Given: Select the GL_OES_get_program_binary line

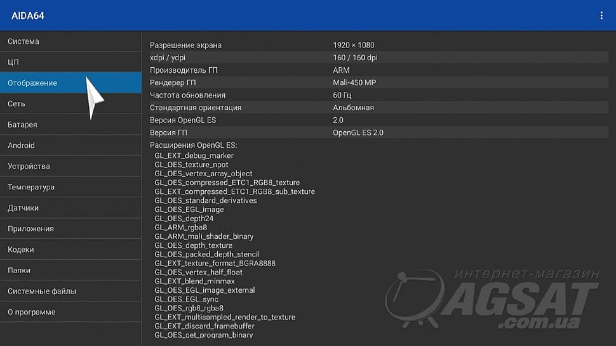Looking at the screenshot, I should 203,335.
